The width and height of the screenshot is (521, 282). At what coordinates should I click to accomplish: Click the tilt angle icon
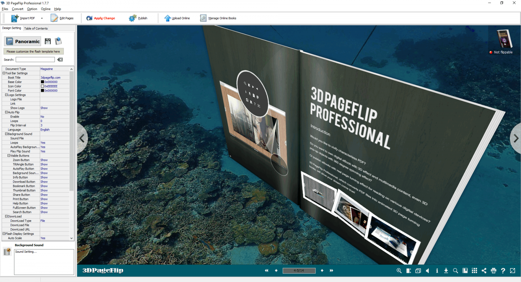tap(409, 271)
